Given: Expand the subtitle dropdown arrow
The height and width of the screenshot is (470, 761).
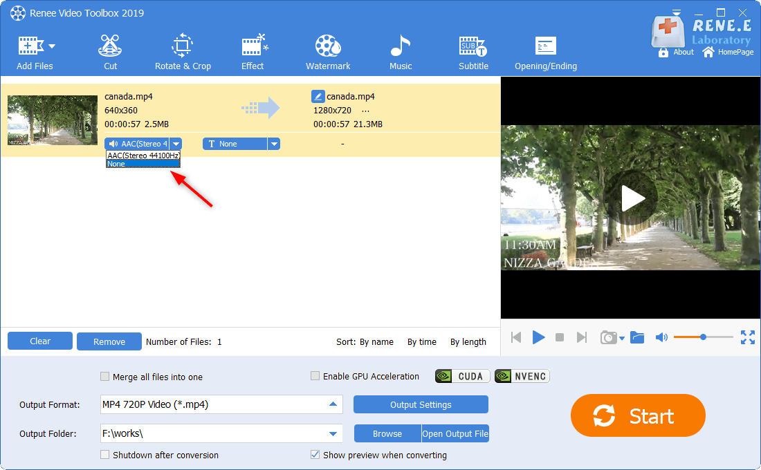Looking at the screenshot, I should tap(274, 144).
